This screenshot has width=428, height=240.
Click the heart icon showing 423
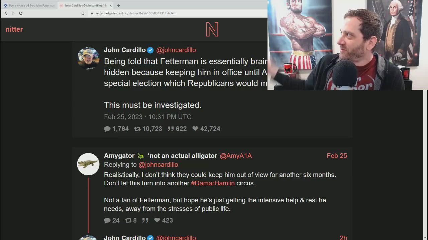click(x=157, y=220)
